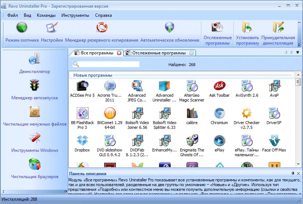Close the Отслеженные программы tab
Viewport: 303px width, 204px height.
tap(191, 53)
